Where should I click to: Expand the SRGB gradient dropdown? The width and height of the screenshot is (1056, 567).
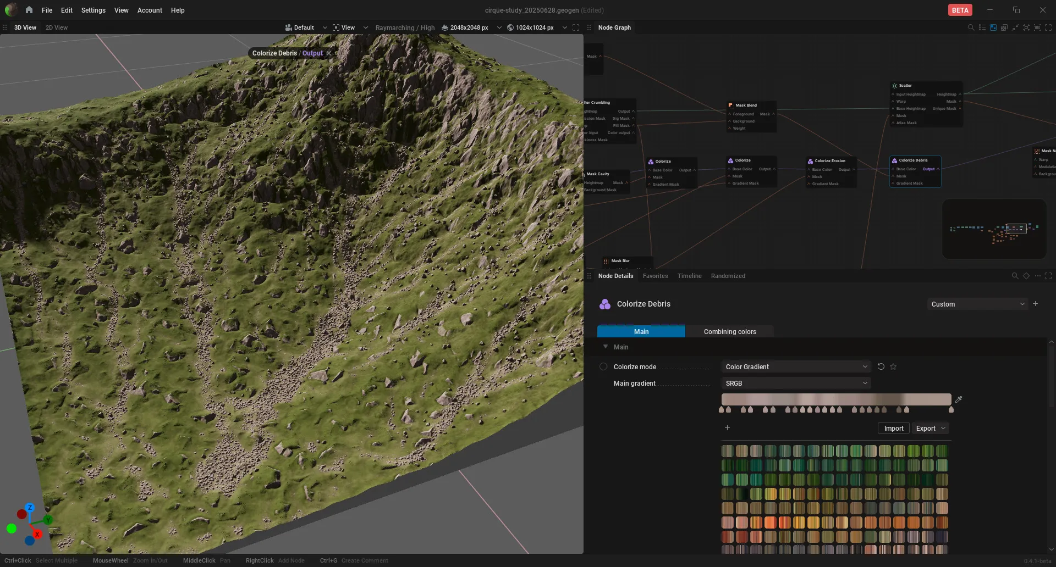point(796,383)
